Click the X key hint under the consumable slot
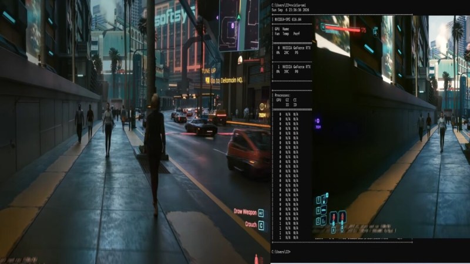 pos(333,229)
